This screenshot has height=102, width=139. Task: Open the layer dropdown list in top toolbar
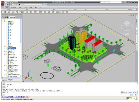tap(31, 4)
